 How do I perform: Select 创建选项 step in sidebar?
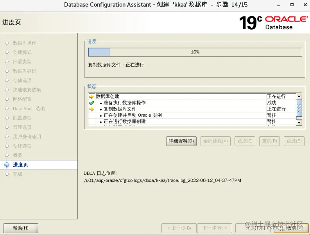coord(22,146)
